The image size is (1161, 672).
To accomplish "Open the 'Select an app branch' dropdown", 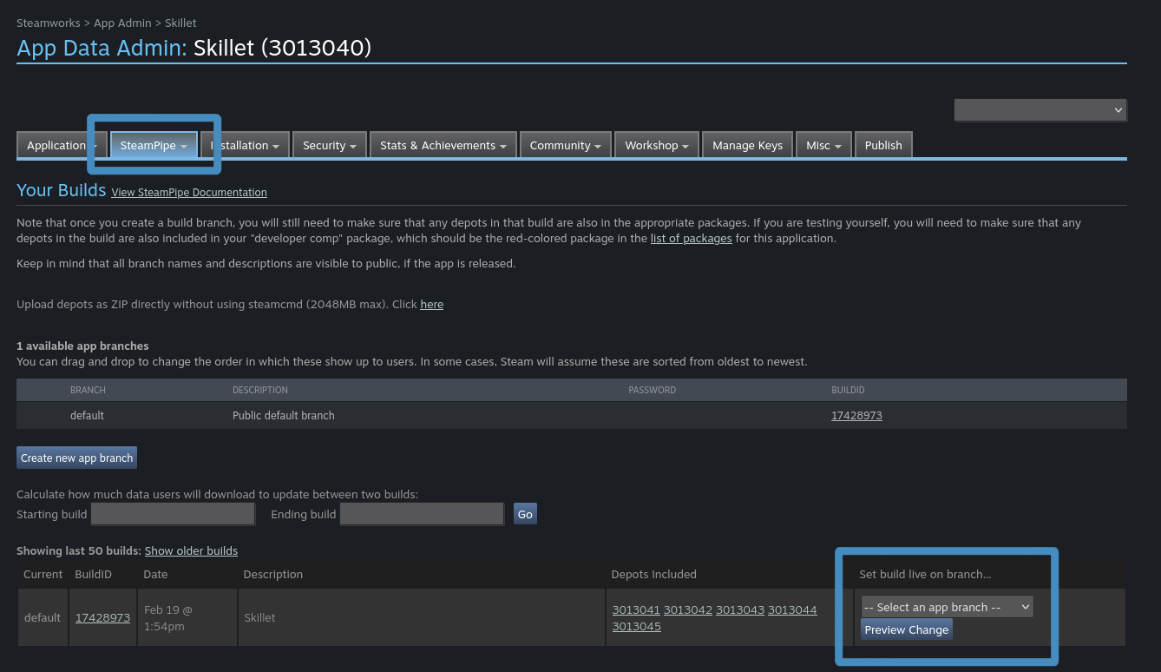I will (x=947, y=607).
